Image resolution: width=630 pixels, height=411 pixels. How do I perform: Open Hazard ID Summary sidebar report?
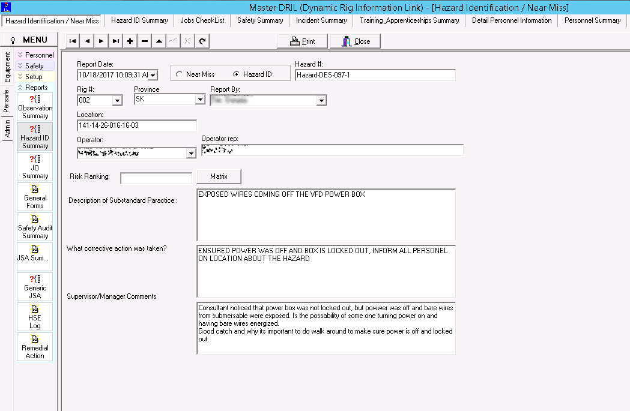click(x=35, y=137)
